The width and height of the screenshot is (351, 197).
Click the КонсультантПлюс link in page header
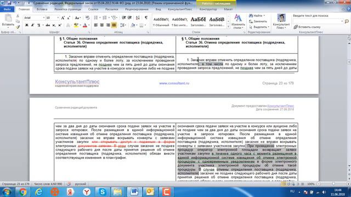tap(280, 106)
